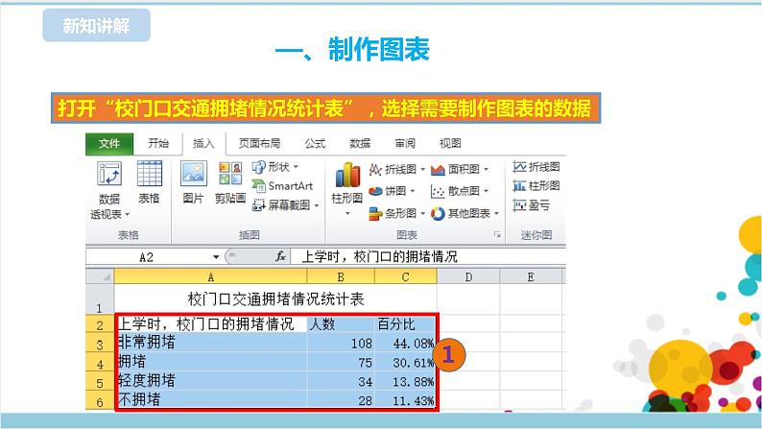Expand the Shapes (形状) dropdown arrow
Image resolution: width=762 pixels, height=429 pixels.
click(296, 167)
